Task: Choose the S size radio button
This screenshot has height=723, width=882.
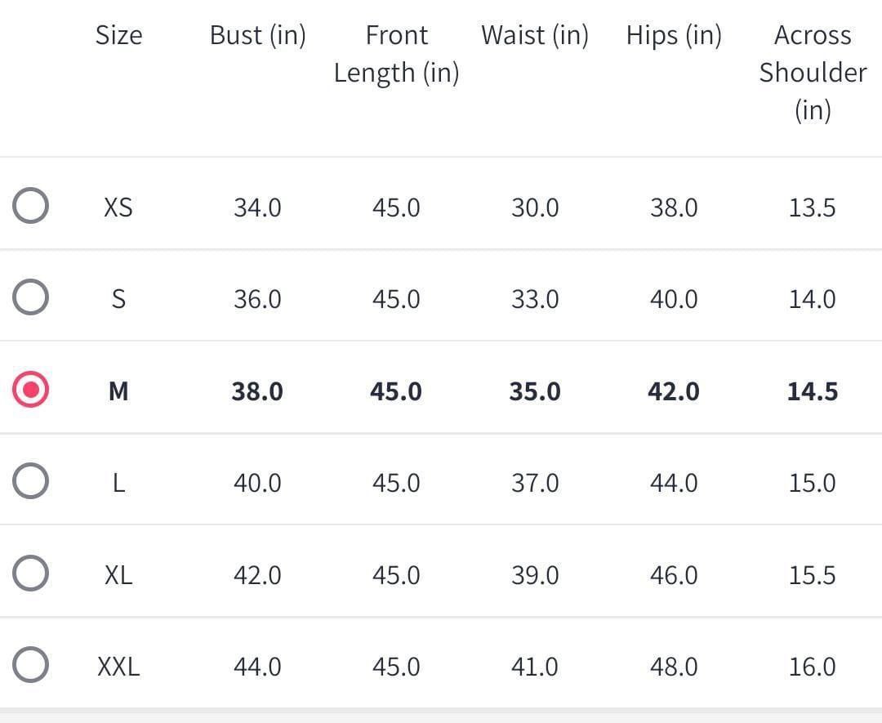Action: coord(30,298)
